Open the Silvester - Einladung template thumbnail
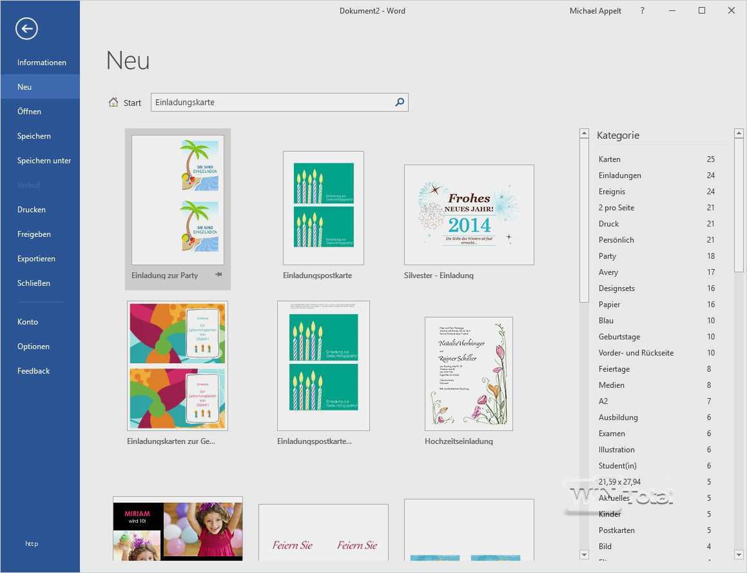Viewport: 747px width, 573px height. pos(469,215)
